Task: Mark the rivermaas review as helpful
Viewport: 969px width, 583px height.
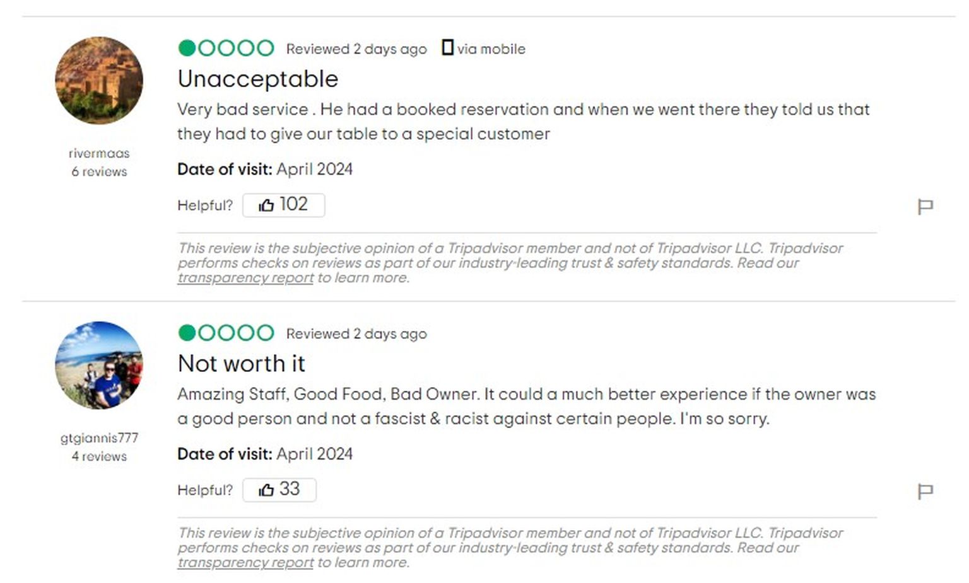Action: coord(283,205)
